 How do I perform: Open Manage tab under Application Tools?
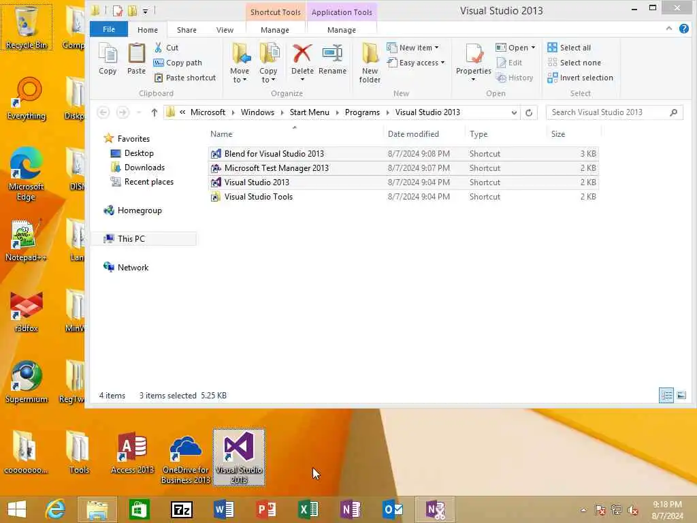[342, 30]
